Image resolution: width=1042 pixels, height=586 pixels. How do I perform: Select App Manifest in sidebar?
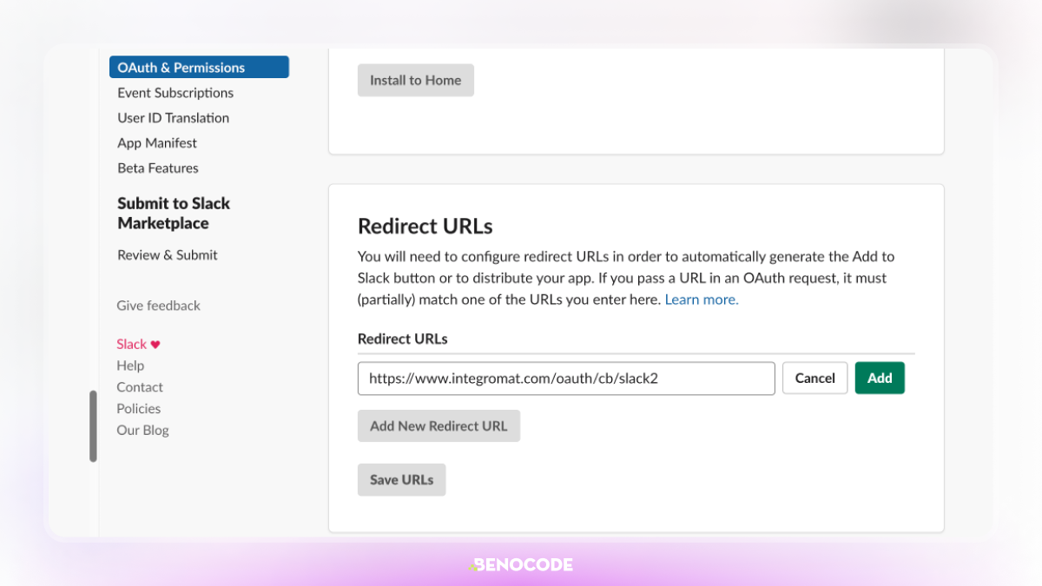(x=157, y=143)
